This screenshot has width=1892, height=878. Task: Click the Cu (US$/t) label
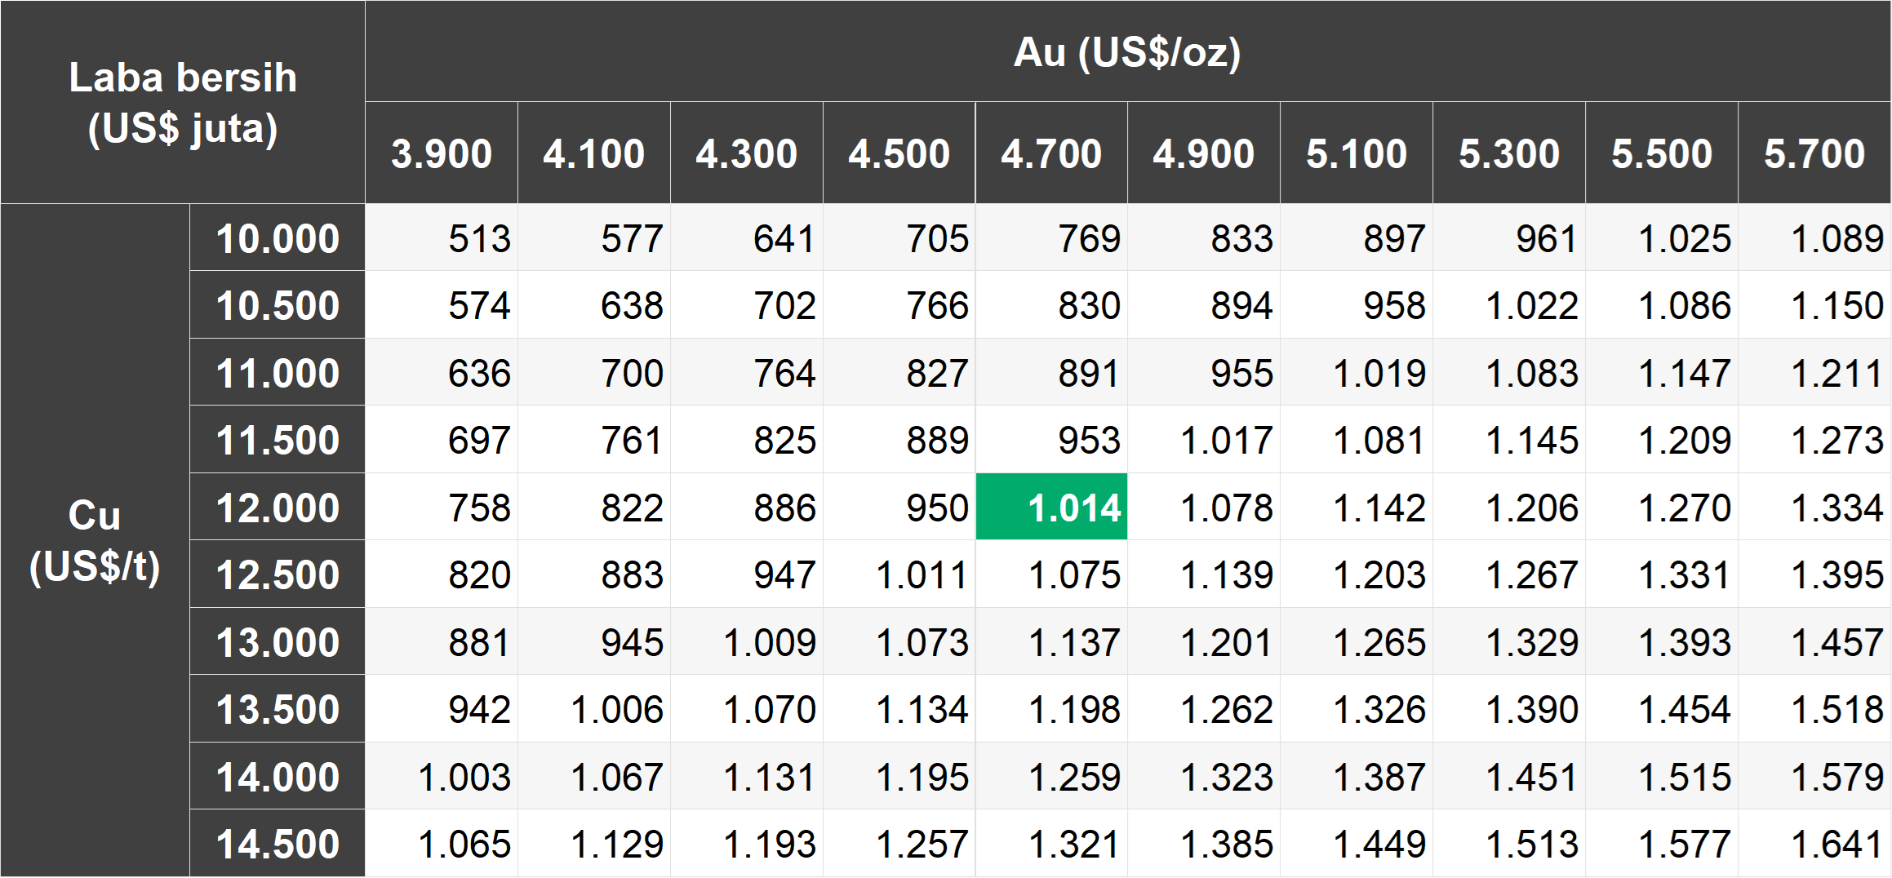(x=95, y=540)
